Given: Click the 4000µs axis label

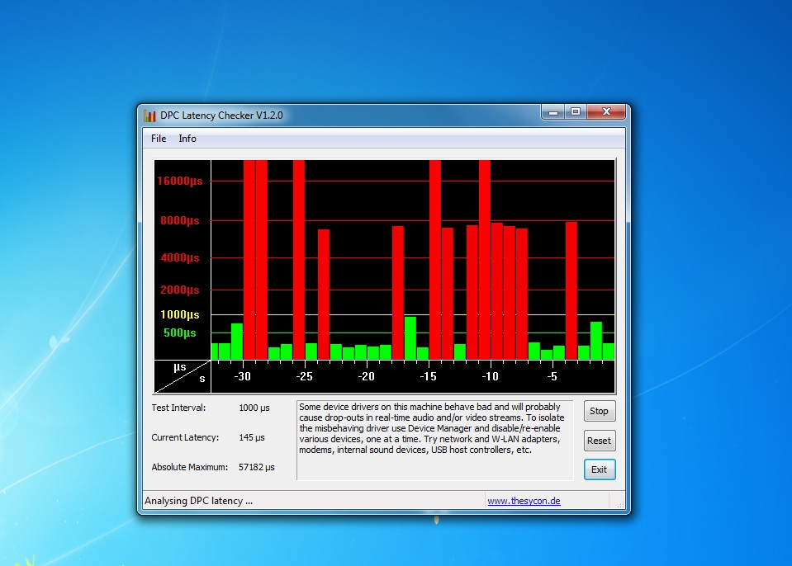Looking at the screenshot, I should pos(180,257).
